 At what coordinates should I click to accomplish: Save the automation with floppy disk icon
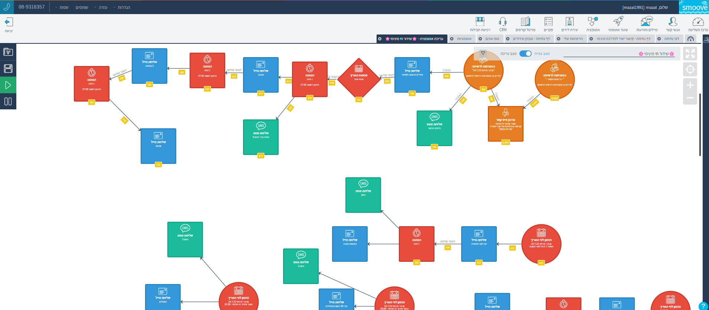[8, 69]
